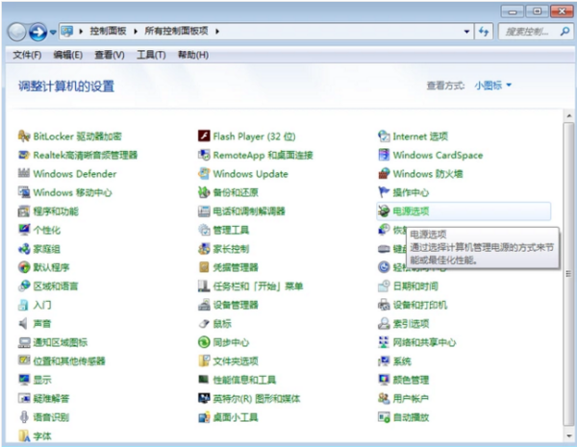Click the 个性化 icon
577x447 pixels.
pos(24,230)
